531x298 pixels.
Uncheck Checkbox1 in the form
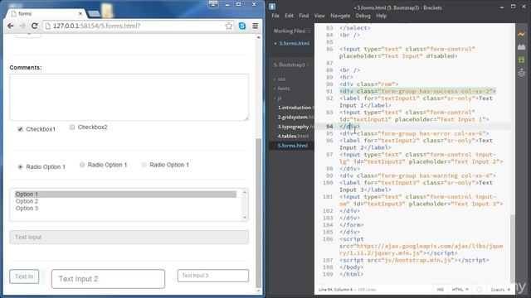[x=20, y=129]
